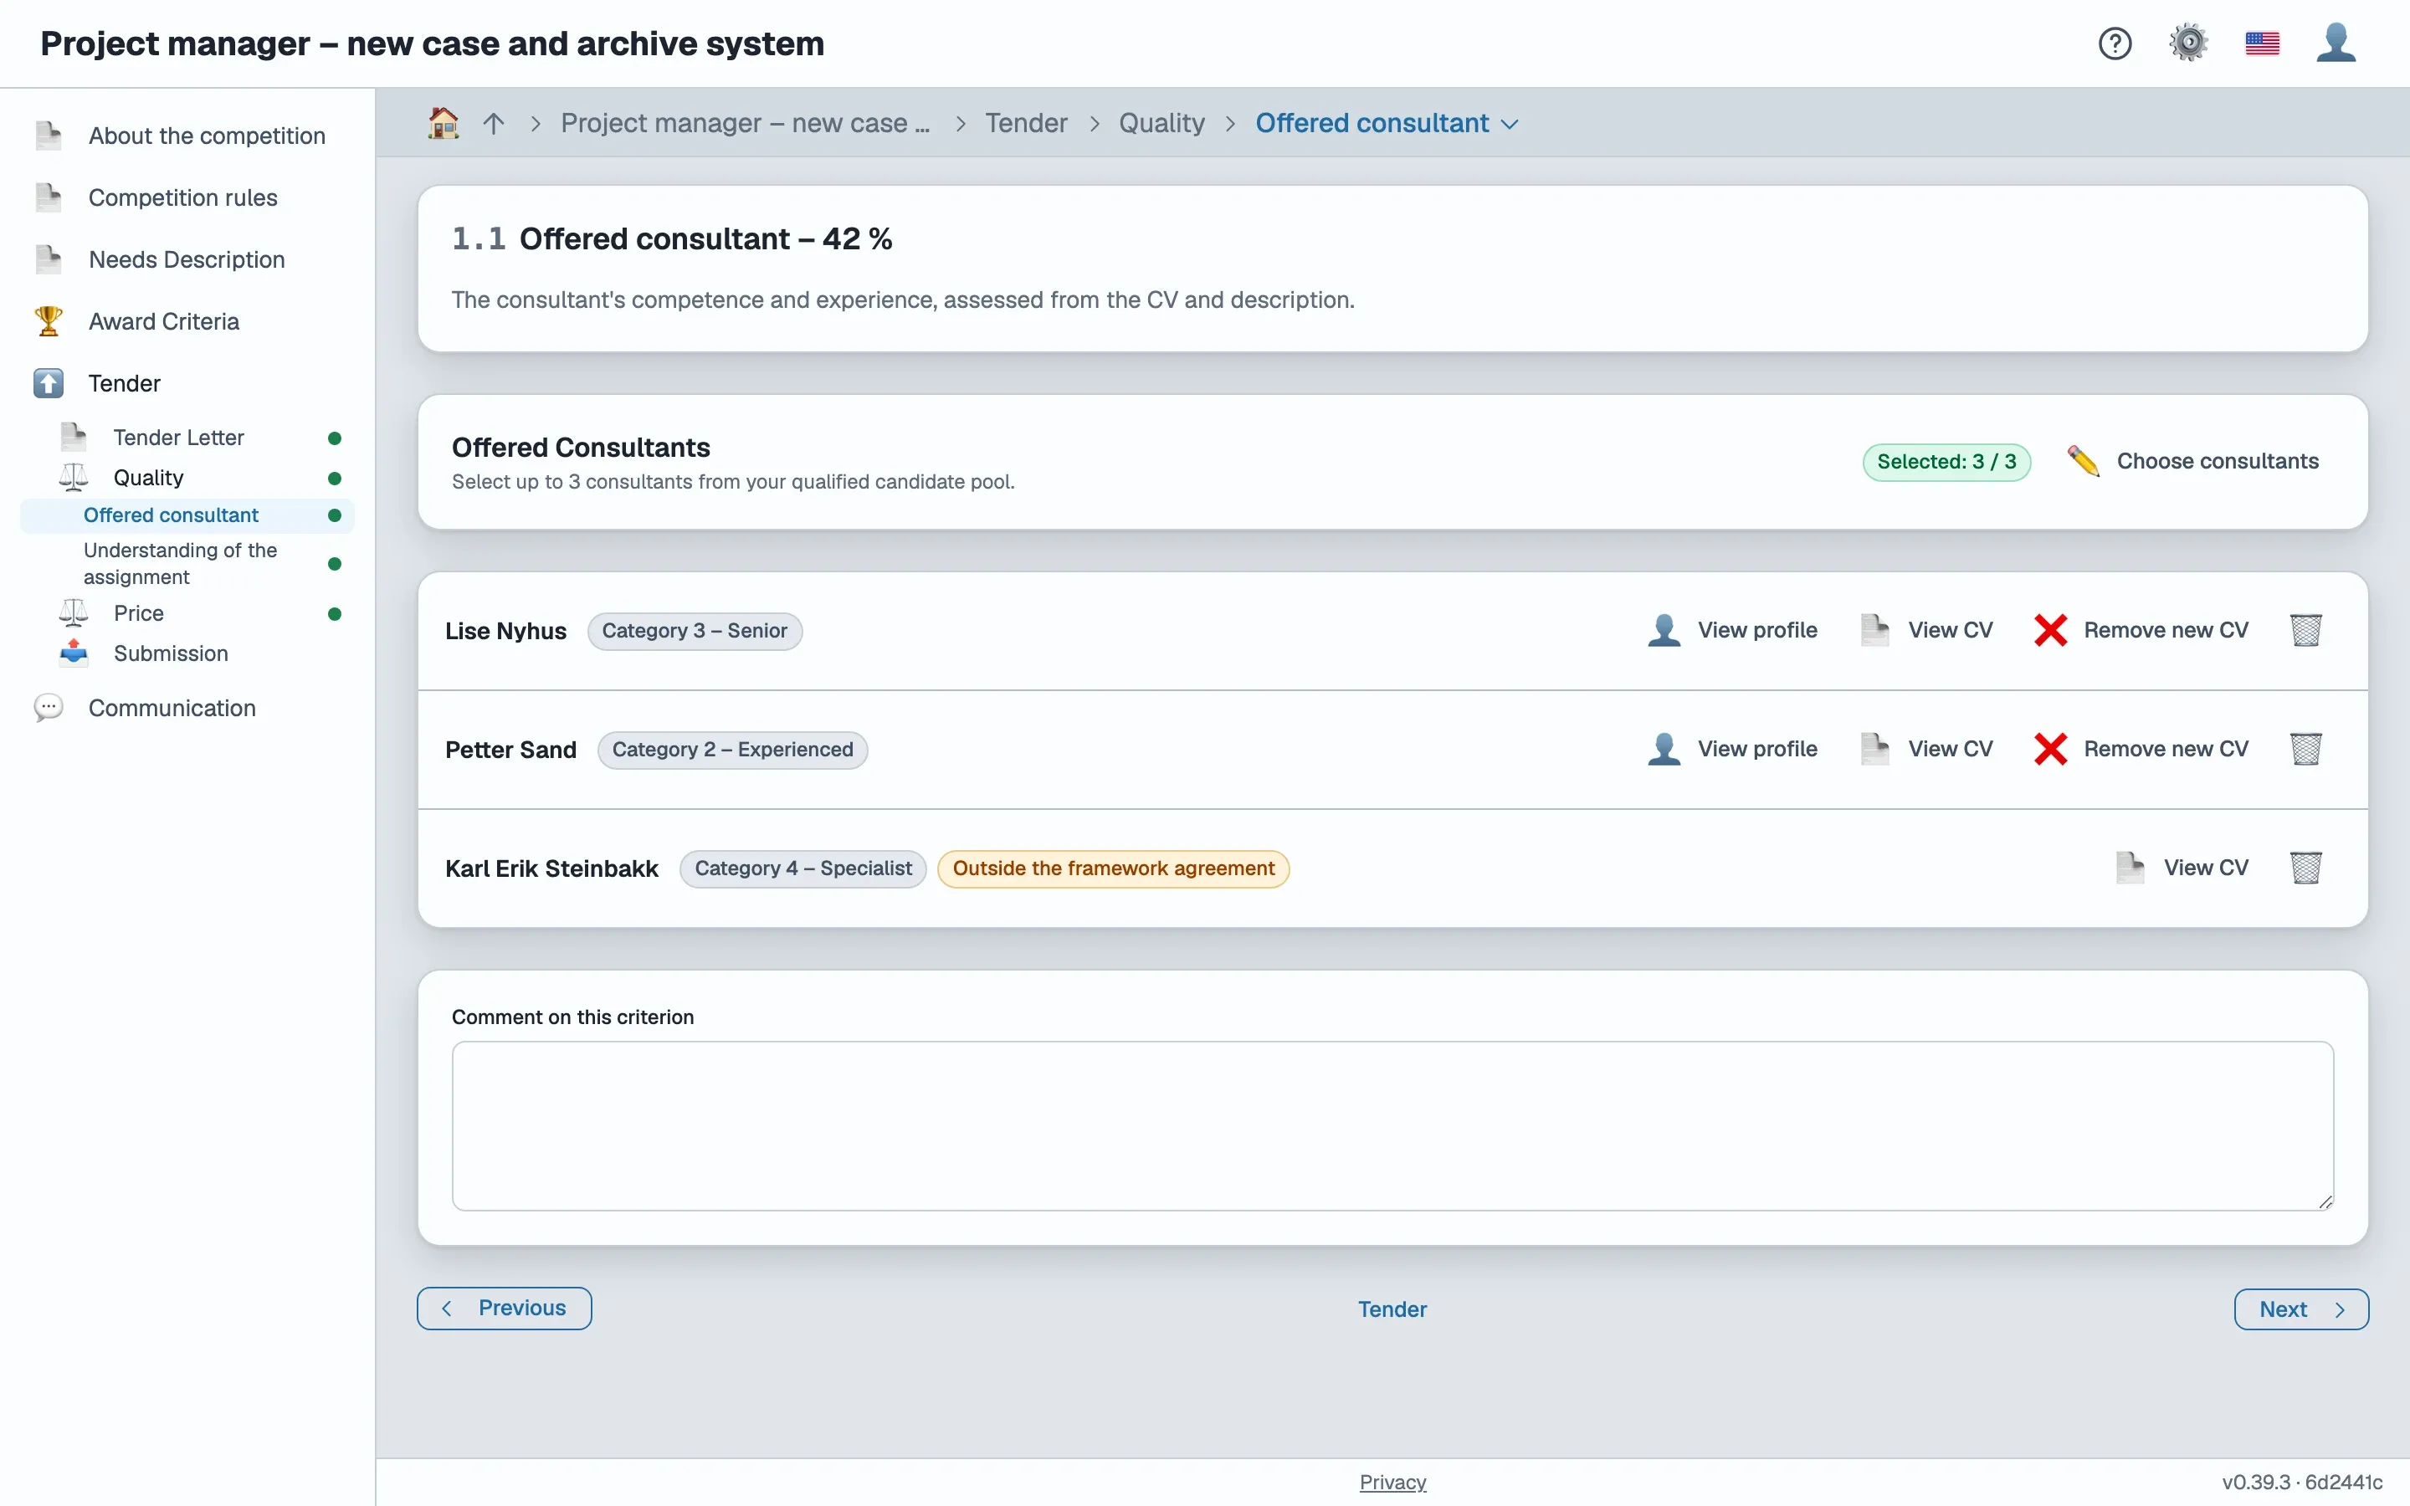Open settings gear icon in header
Screen dimensions: 2410x1506
[2188, 44]
